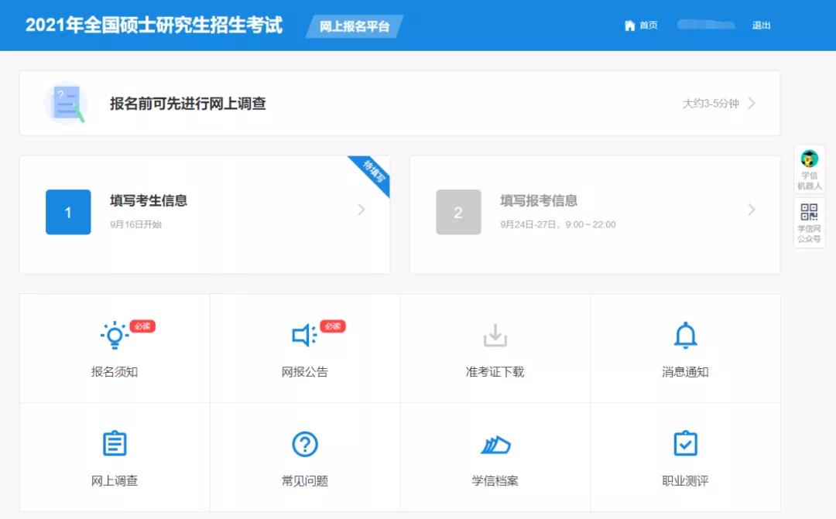836x519 pixels.
Task: Click the 退出 logout link
Action: click(761, 25)
